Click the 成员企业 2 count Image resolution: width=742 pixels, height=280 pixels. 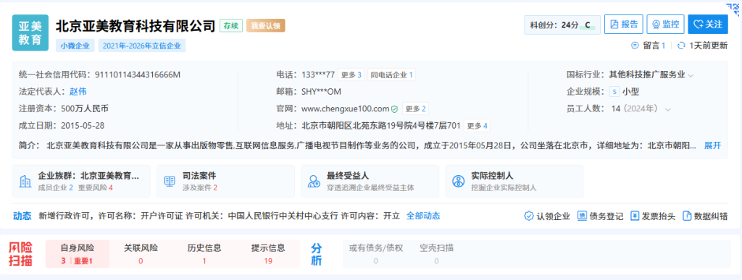tap(55, 187)
